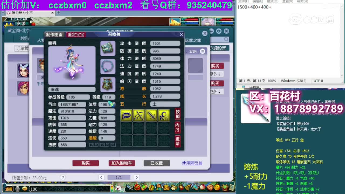This screenshot has height=194, width=345.
Task: Click 加入购物车 add to cart button
Action: coord(122,163)
